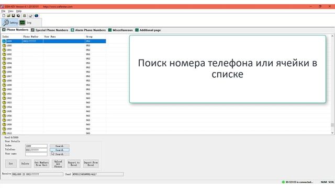Click the icon of the Special Phone Numbers tab
The image size is (335, 188).
click(32, 30)
